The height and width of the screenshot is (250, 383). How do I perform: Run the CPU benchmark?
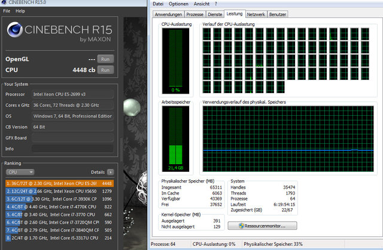pyautogui.click(x=105, y=70)
